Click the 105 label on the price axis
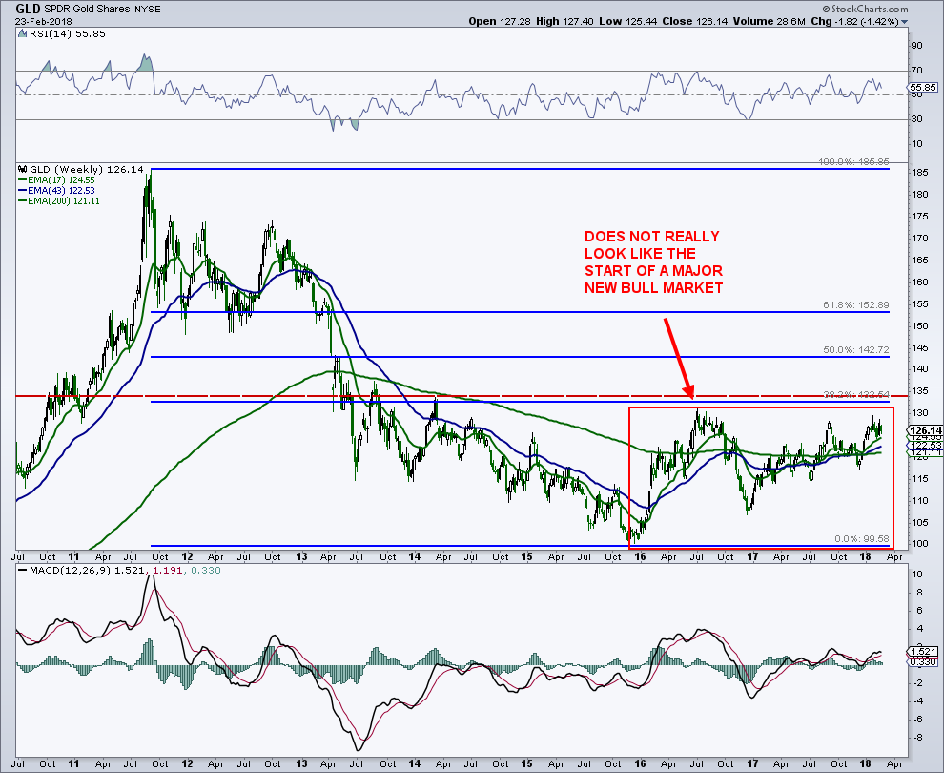This screenshot has height=773, width=944. point(919,522)
